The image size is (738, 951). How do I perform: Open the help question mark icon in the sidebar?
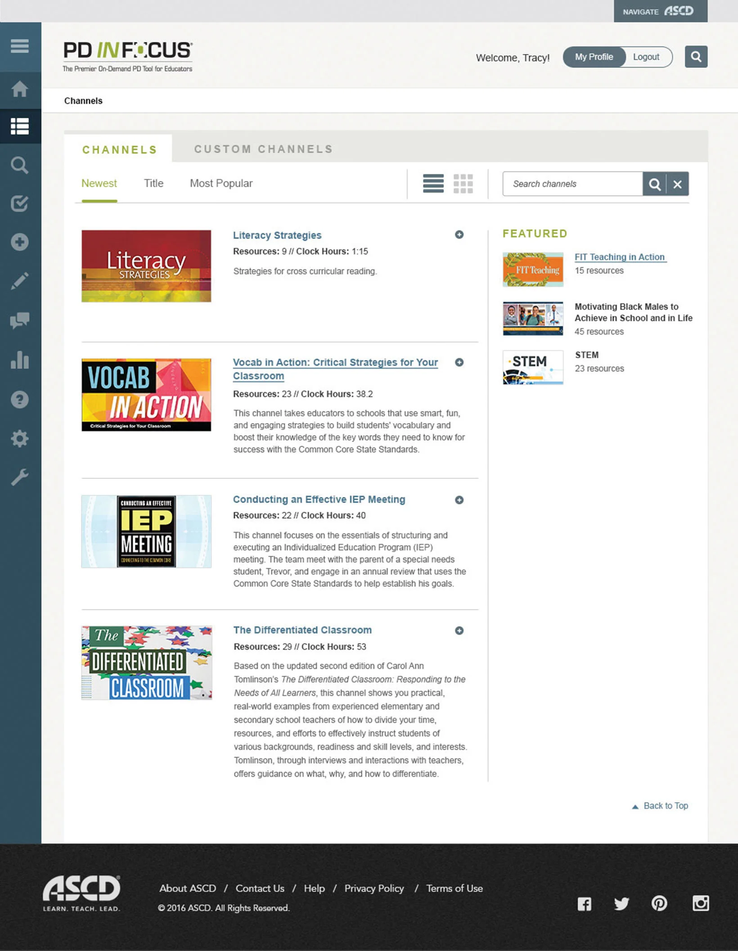point(20,399)
